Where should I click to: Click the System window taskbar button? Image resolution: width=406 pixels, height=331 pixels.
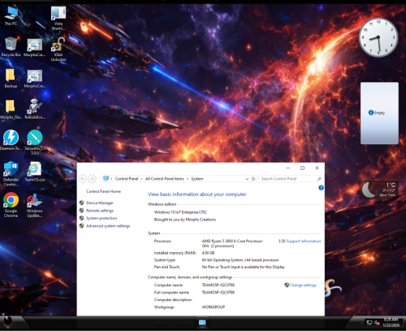[x=202, y=323]
